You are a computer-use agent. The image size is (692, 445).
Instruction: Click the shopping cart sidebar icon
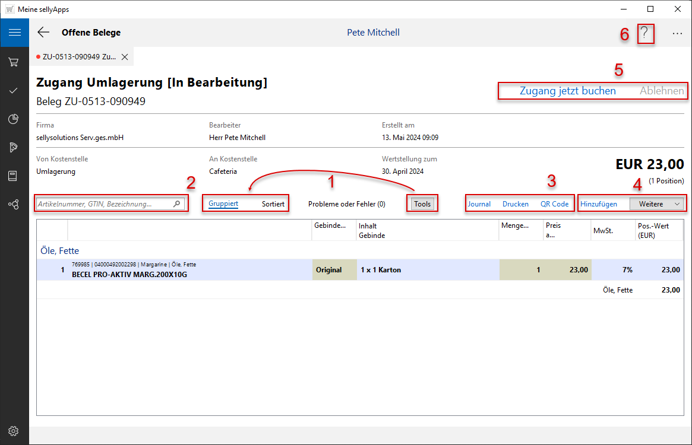pyautogui.click(x=14, y=62)
